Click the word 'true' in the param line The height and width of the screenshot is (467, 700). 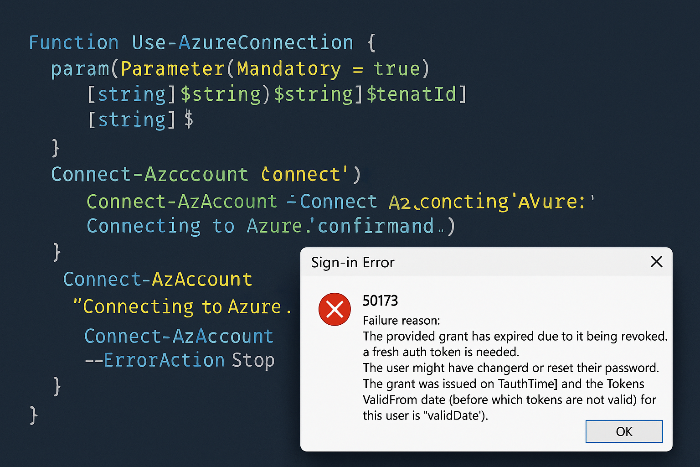[x=396, y=69]
